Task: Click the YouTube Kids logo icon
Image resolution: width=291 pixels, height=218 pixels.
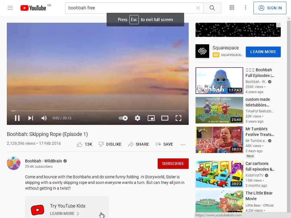Action: click(38, 210)
